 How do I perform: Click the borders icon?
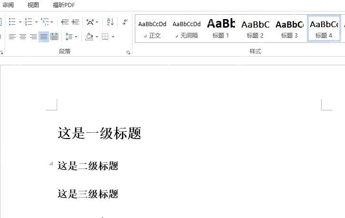tap(105, 37)
